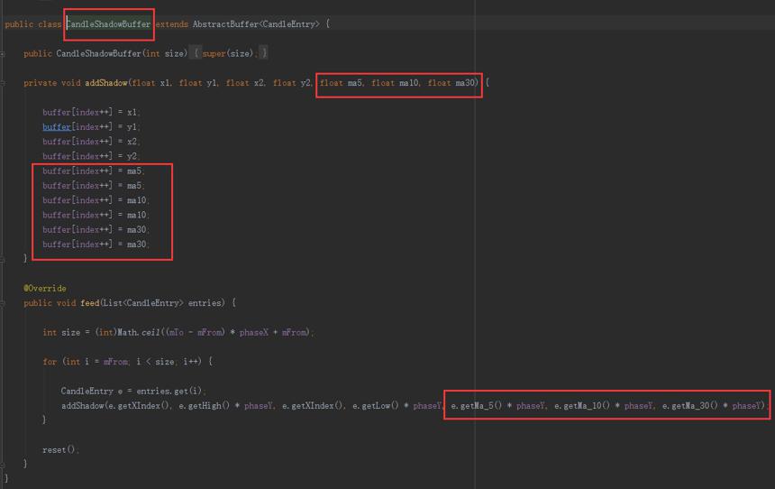Click the folded opening brace before super(size)
The height and width of the screenshot is (489, 775).
coord(196,53)
